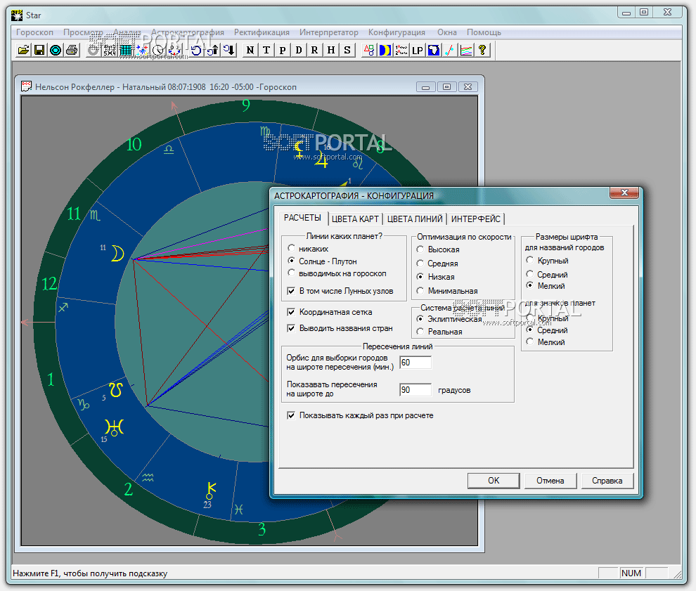Click the save floppy disk icon
Viewport: 696px width, 591px height.
39,50
